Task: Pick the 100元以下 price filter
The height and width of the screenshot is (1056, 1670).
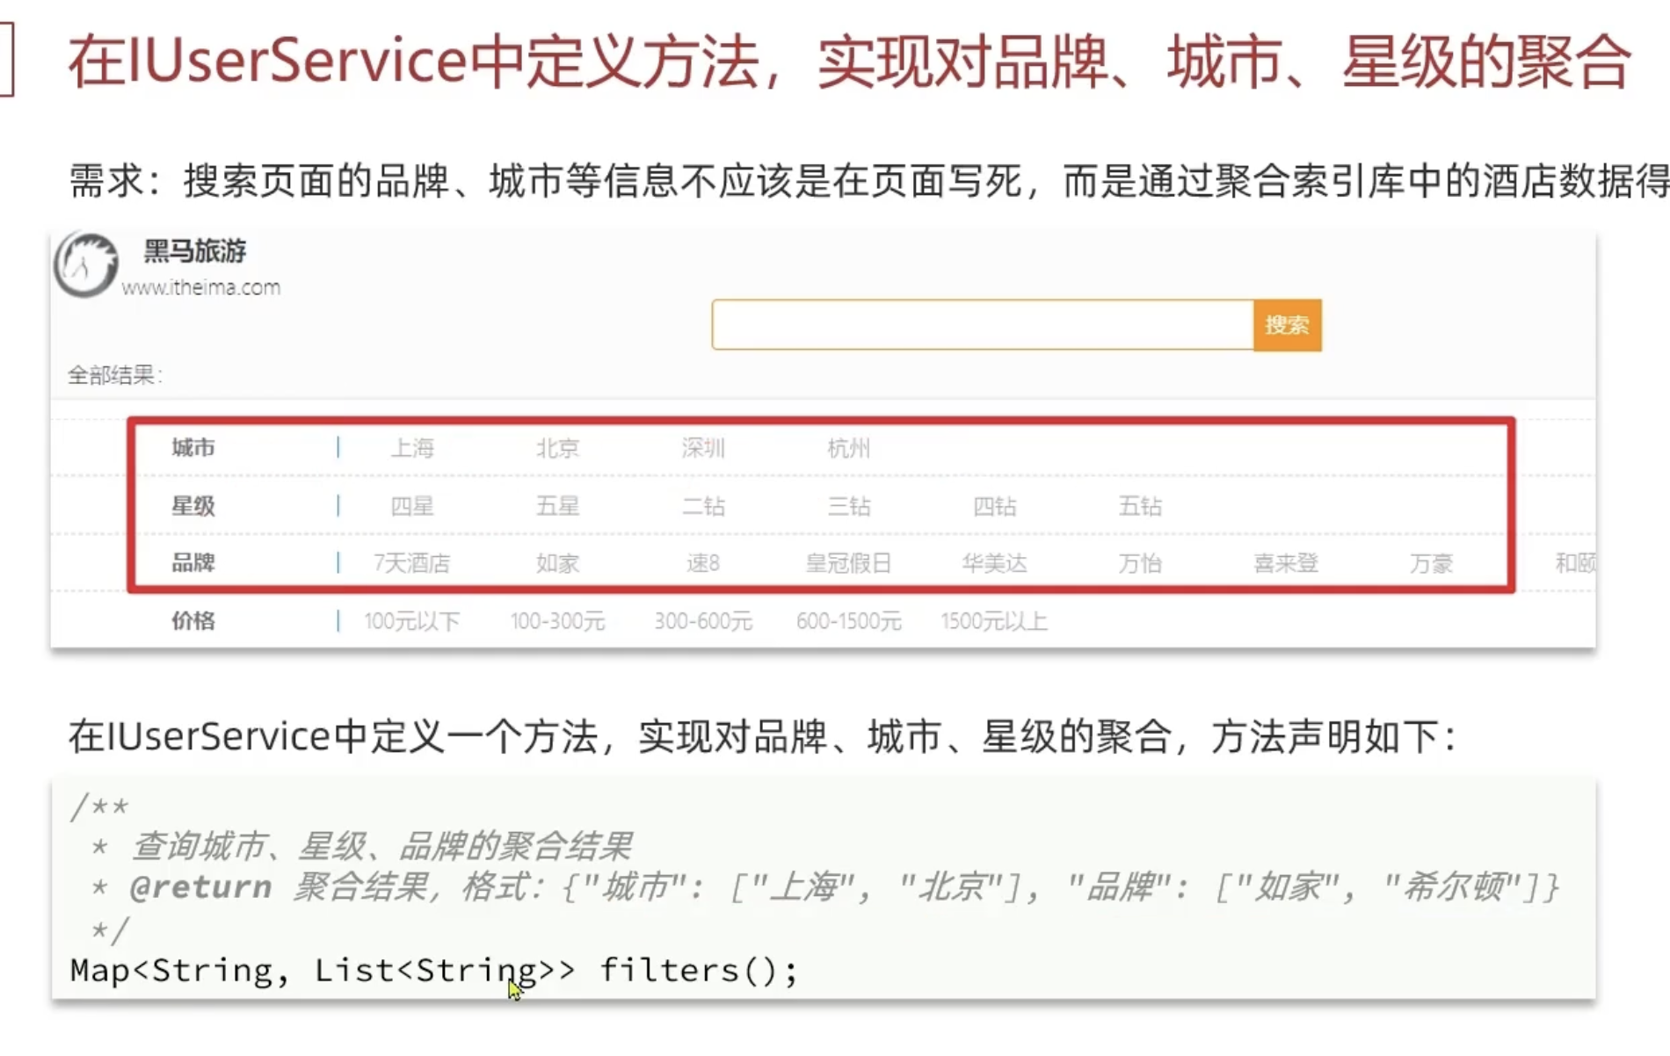Action: 411,620
